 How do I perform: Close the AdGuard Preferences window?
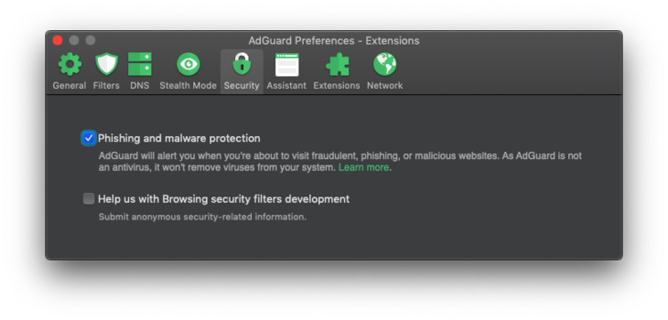[58, 40]
